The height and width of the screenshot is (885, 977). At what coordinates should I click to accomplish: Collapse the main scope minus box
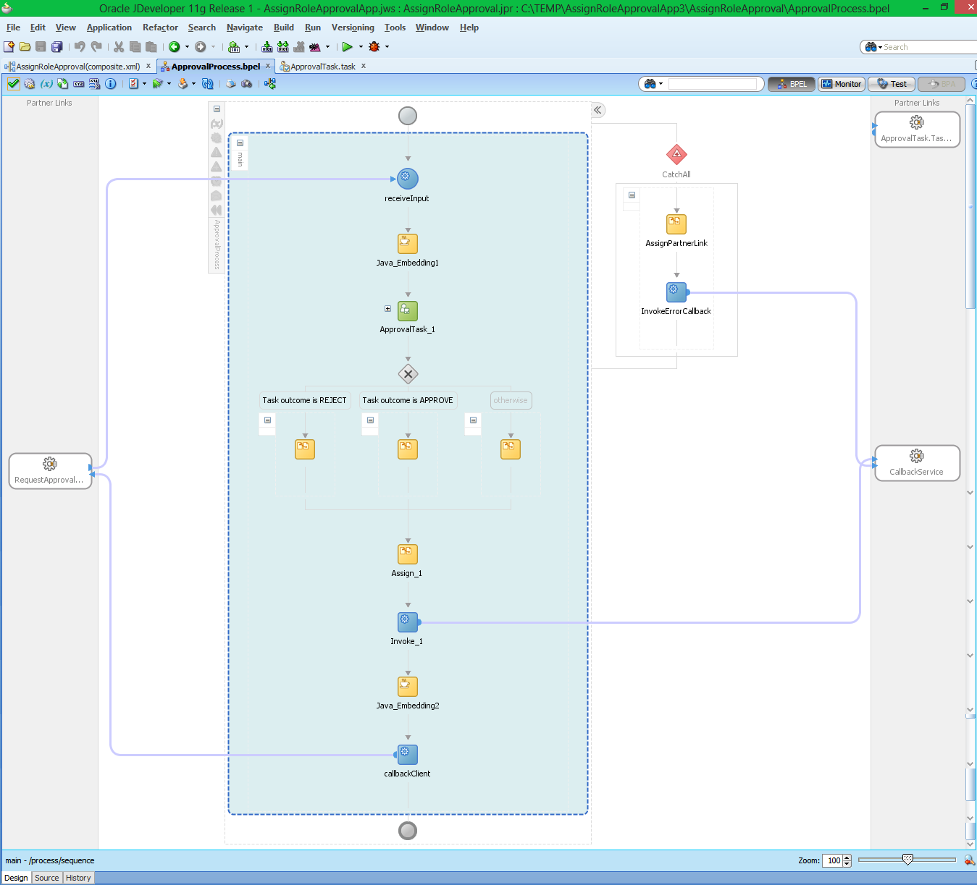[240, 143]
